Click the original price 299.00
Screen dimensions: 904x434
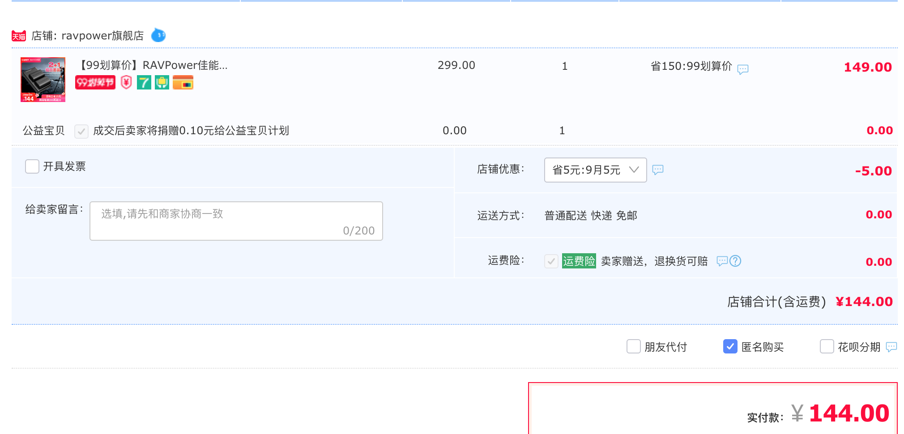coord(456,65)
